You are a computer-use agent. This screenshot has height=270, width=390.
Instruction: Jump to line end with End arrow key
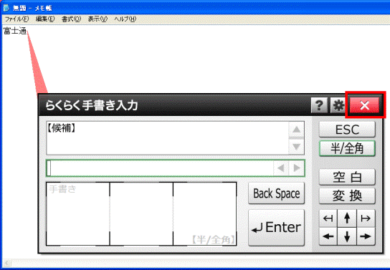366,218
